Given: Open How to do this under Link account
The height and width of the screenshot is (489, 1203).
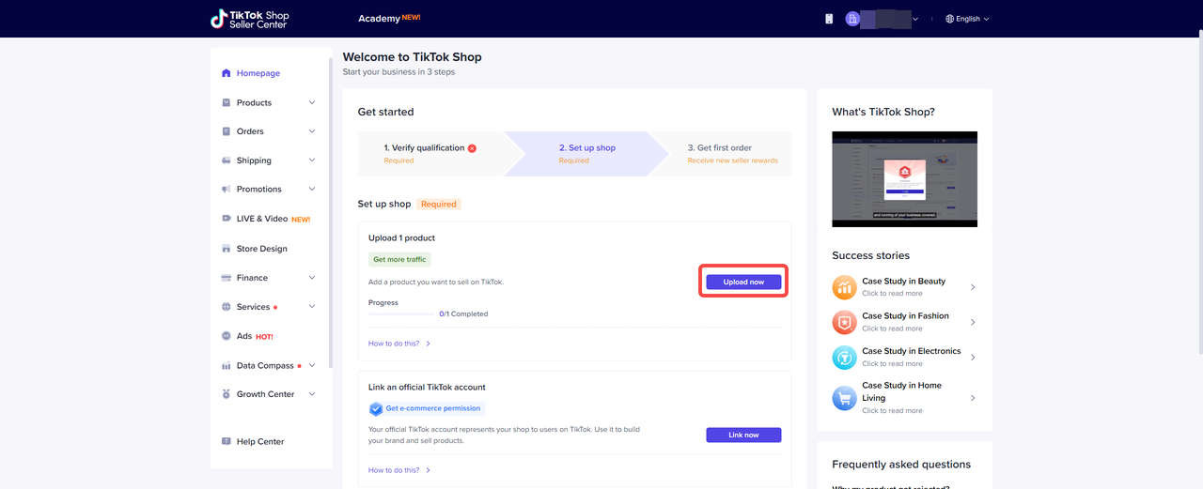Looking at the screenshot, I should (399, 470).
